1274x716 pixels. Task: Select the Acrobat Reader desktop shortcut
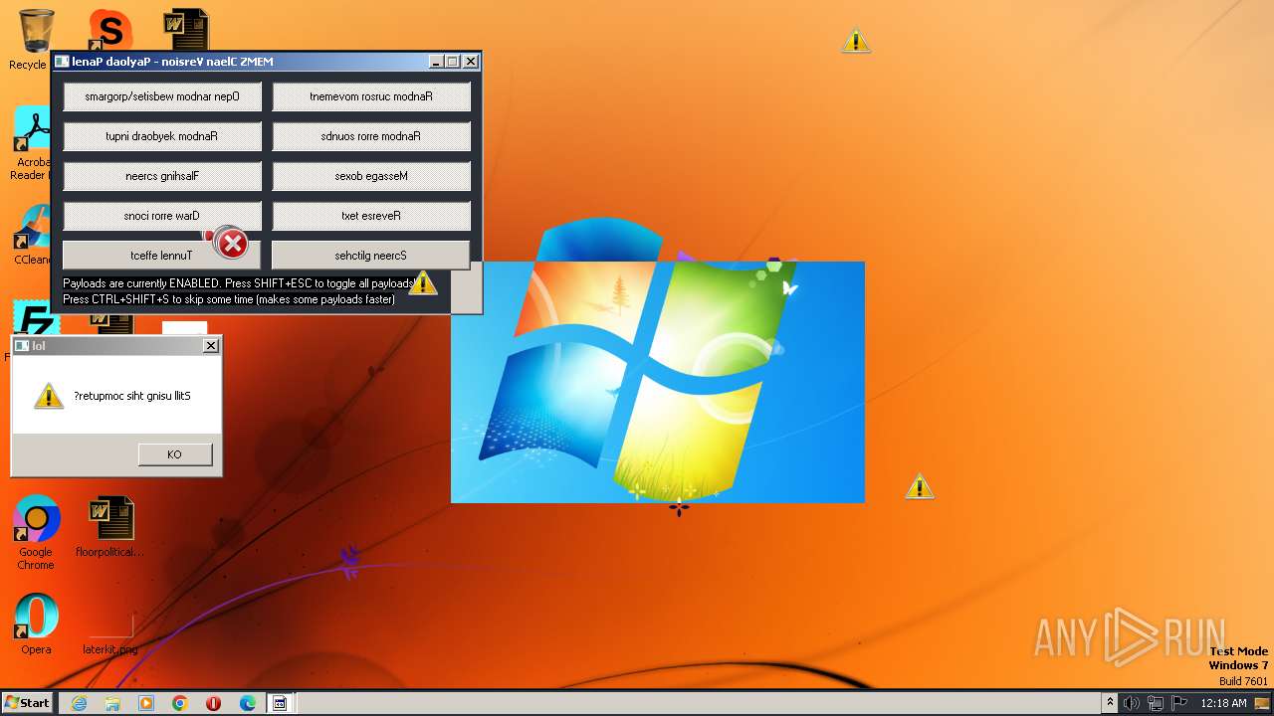[31, 144]
